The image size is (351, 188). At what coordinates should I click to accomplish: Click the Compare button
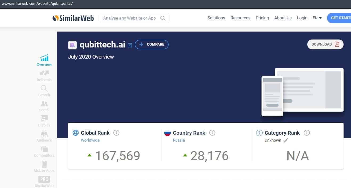pos(152,45)
